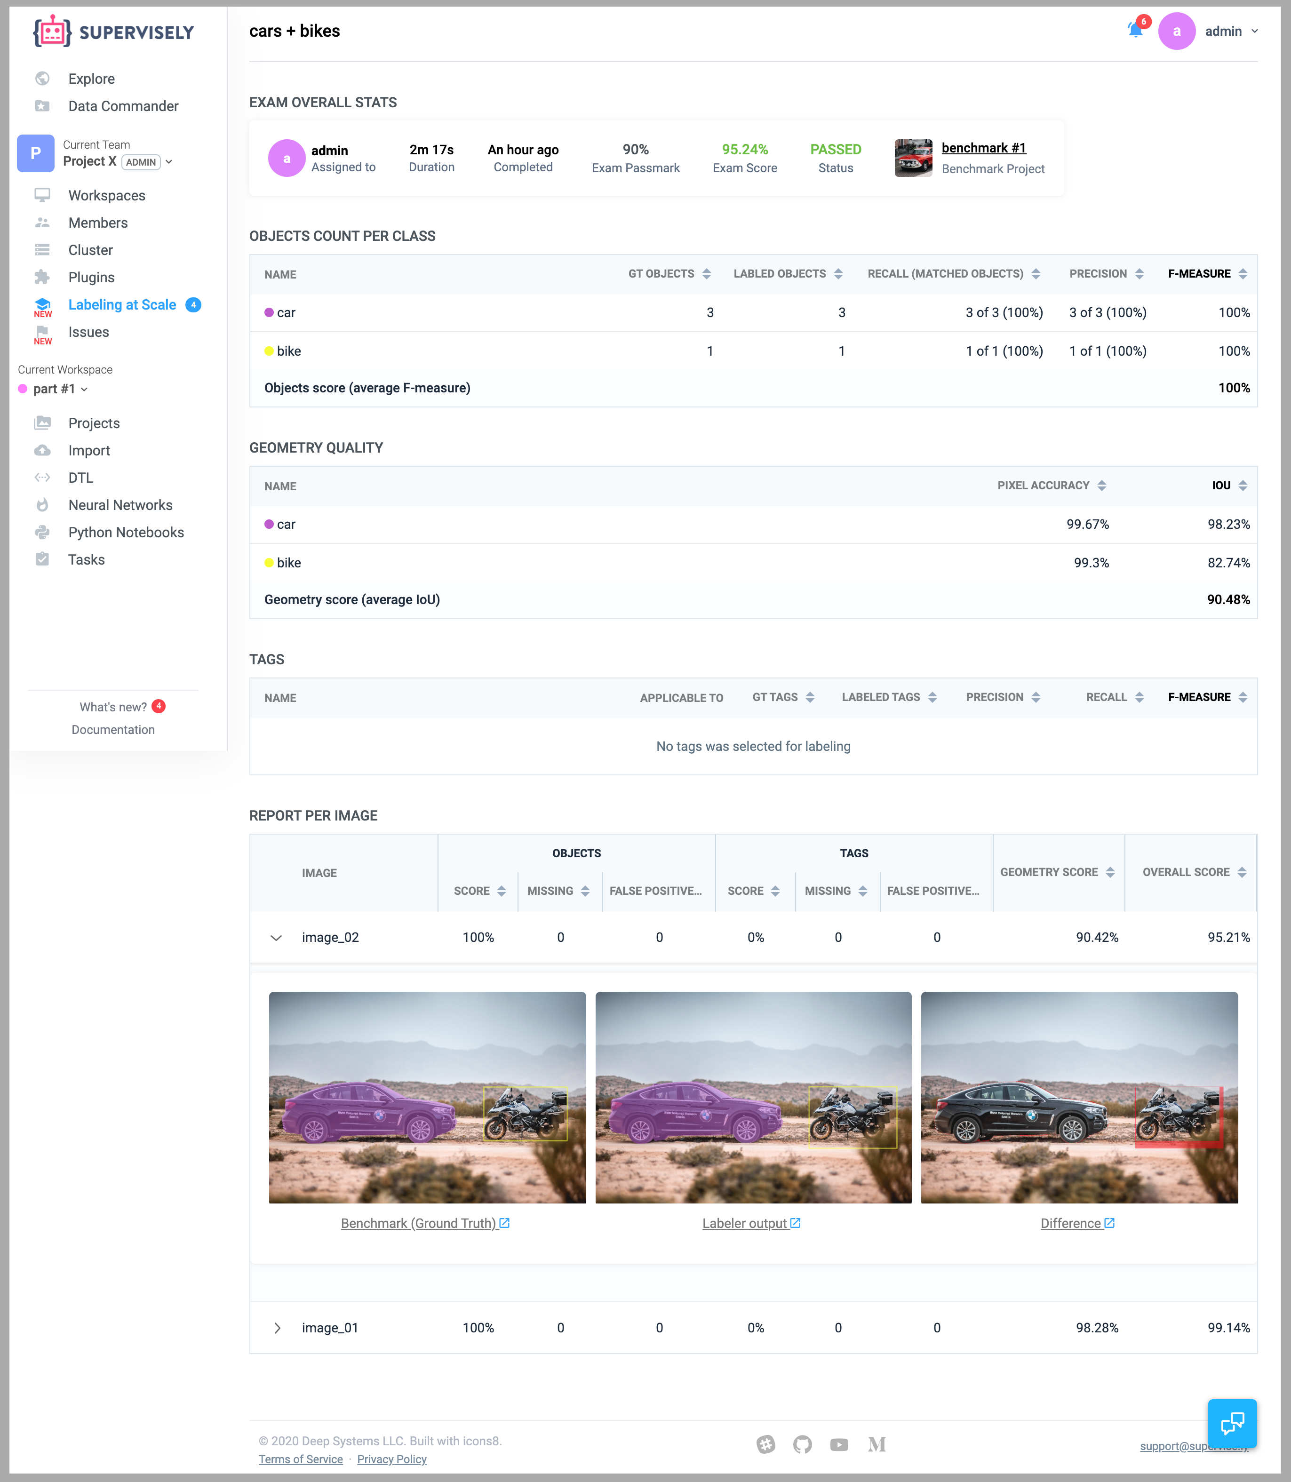Click the Difference image thumbnail
This screenshot has width=1291, height=1482.
pyautogui.click(x=1078, y=1097)
